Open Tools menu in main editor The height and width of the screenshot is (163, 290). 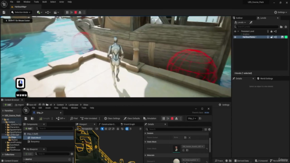36,2
